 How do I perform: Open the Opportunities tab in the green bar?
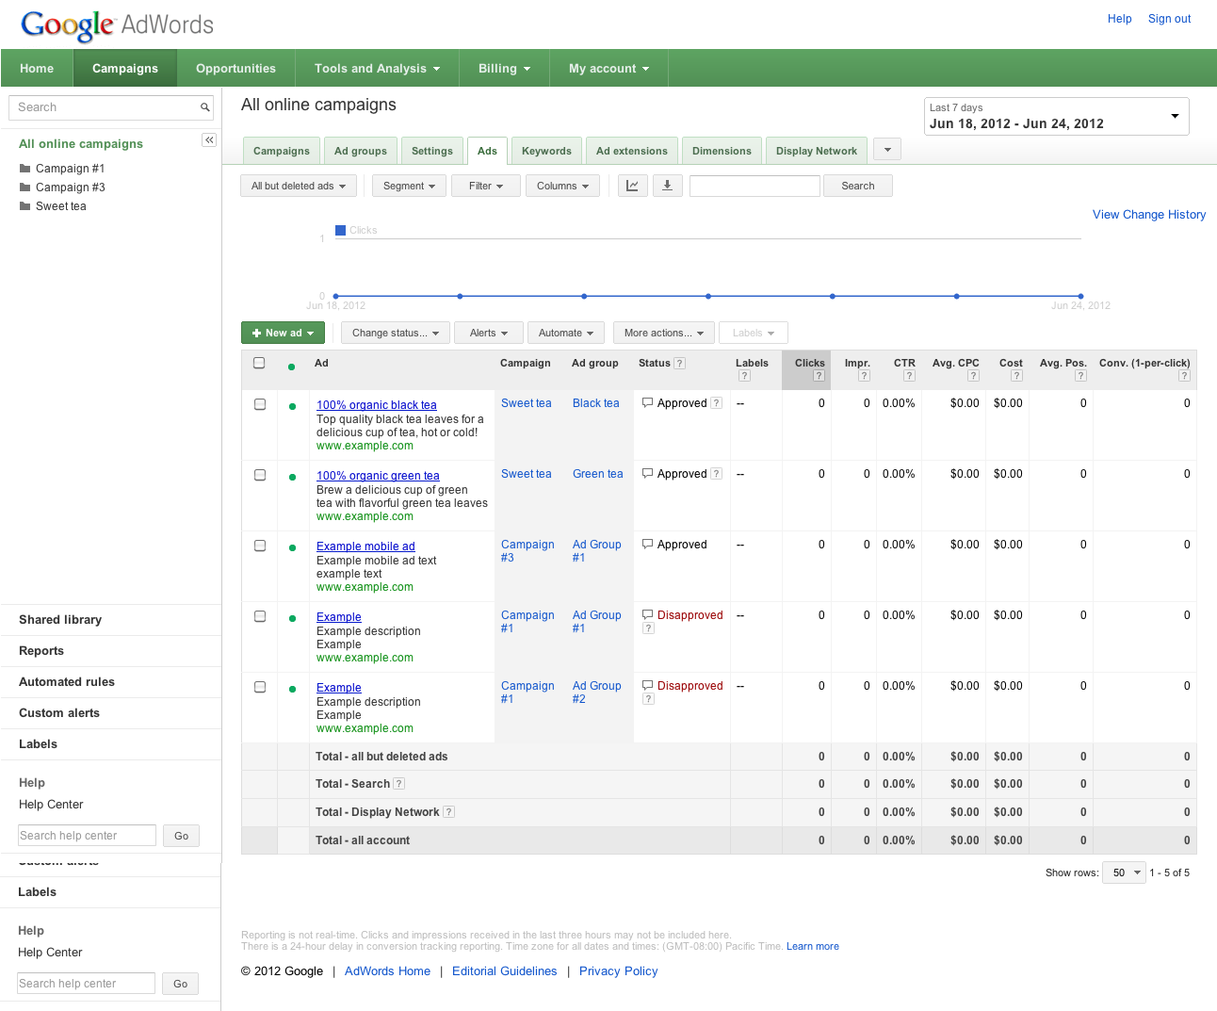[x=235, y=68]
